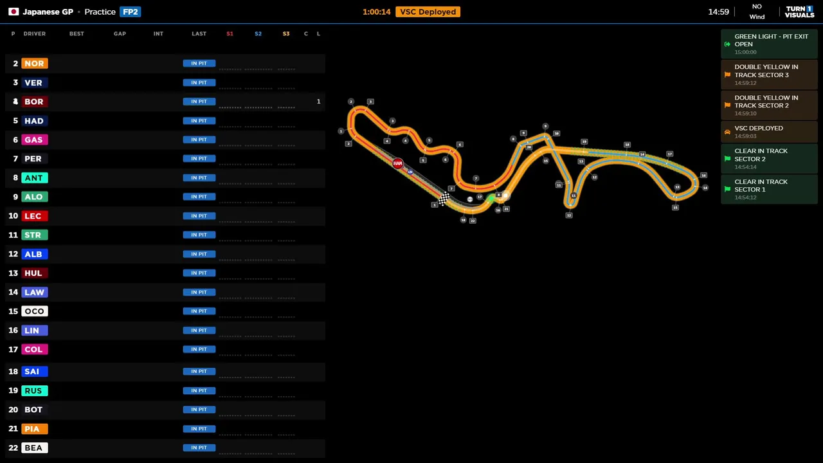The image size is (823, 463).
Task: Click the Japan flag icon
Action: (x=13, y=12)
